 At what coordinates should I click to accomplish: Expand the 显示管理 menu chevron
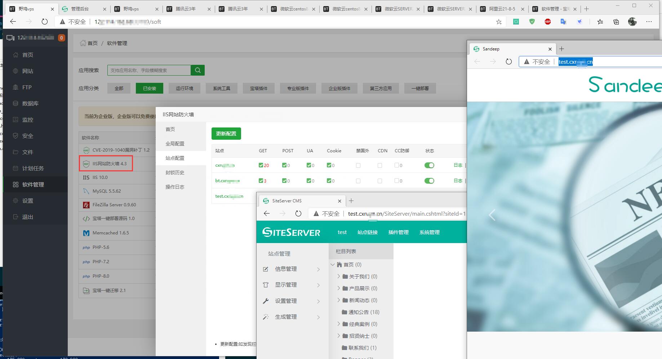319,285
